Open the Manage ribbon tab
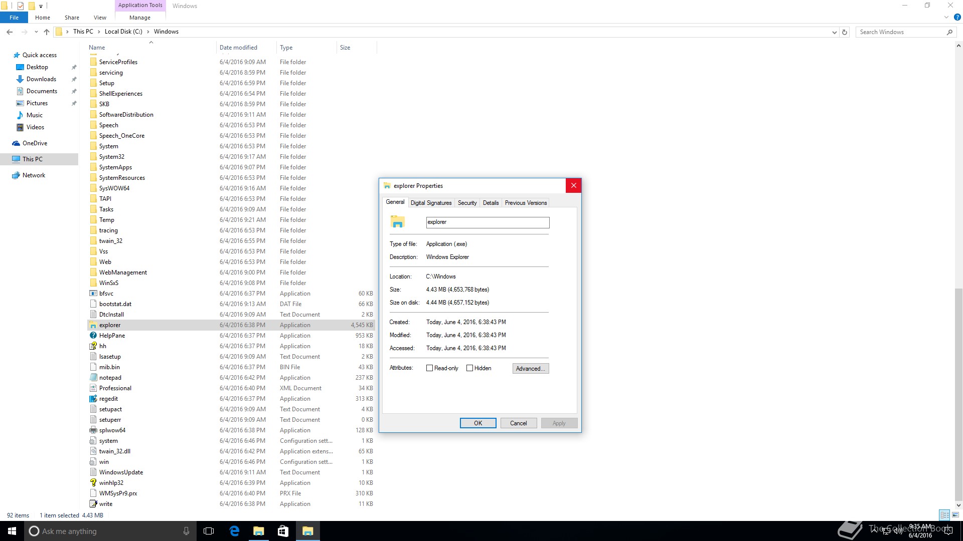This screenshot has height=541, width=963. (x=140, y=18)
